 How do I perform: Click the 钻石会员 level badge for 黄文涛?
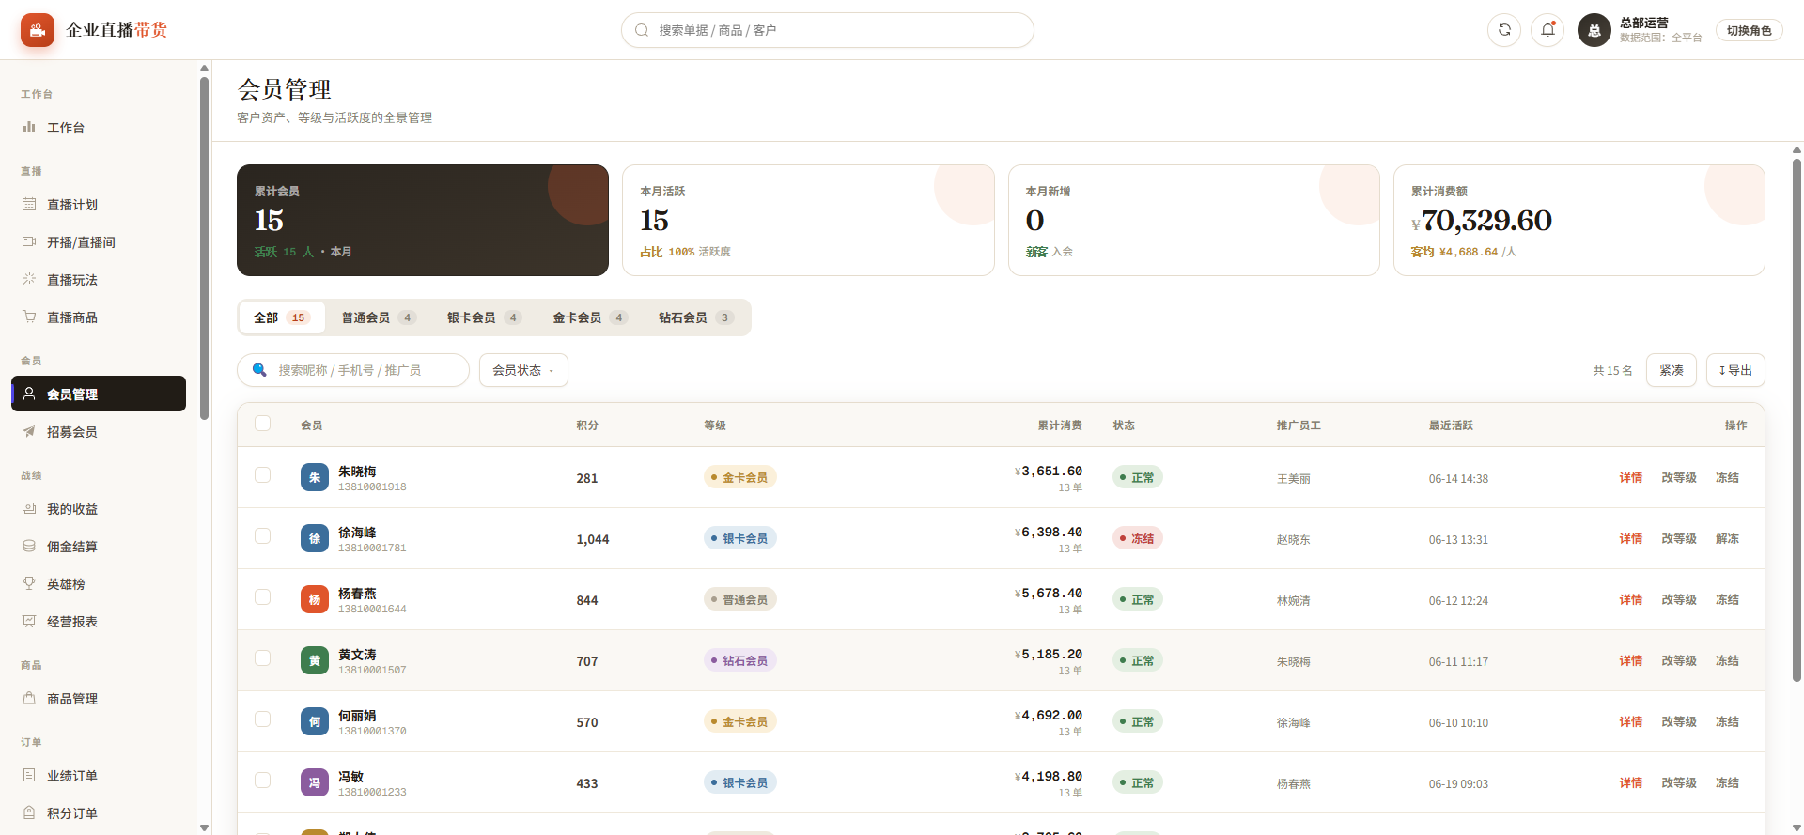point(740,660)
